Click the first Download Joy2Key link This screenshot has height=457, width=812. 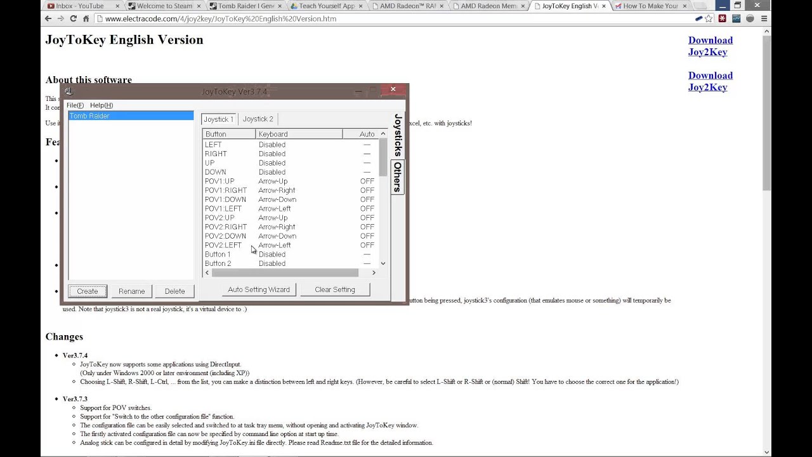coord(710,46)
